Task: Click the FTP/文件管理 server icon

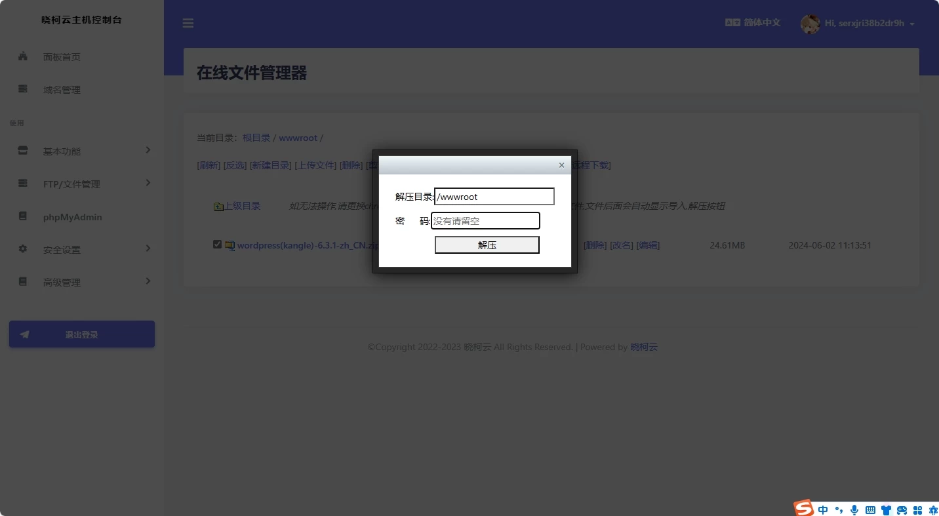Action: tap(23, 184)
